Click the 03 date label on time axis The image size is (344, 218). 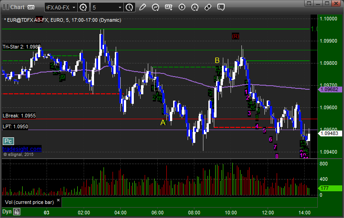pos(47,213)
